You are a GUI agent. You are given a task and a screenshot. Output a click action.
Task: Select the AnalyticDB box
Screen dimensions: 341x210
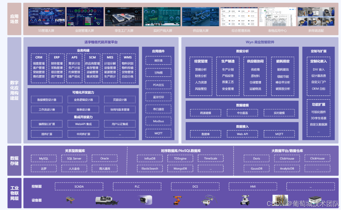287,168
